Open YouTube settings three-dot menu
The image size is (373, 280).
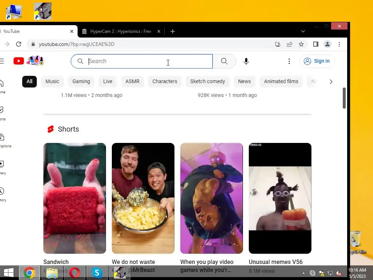point(289,61)
